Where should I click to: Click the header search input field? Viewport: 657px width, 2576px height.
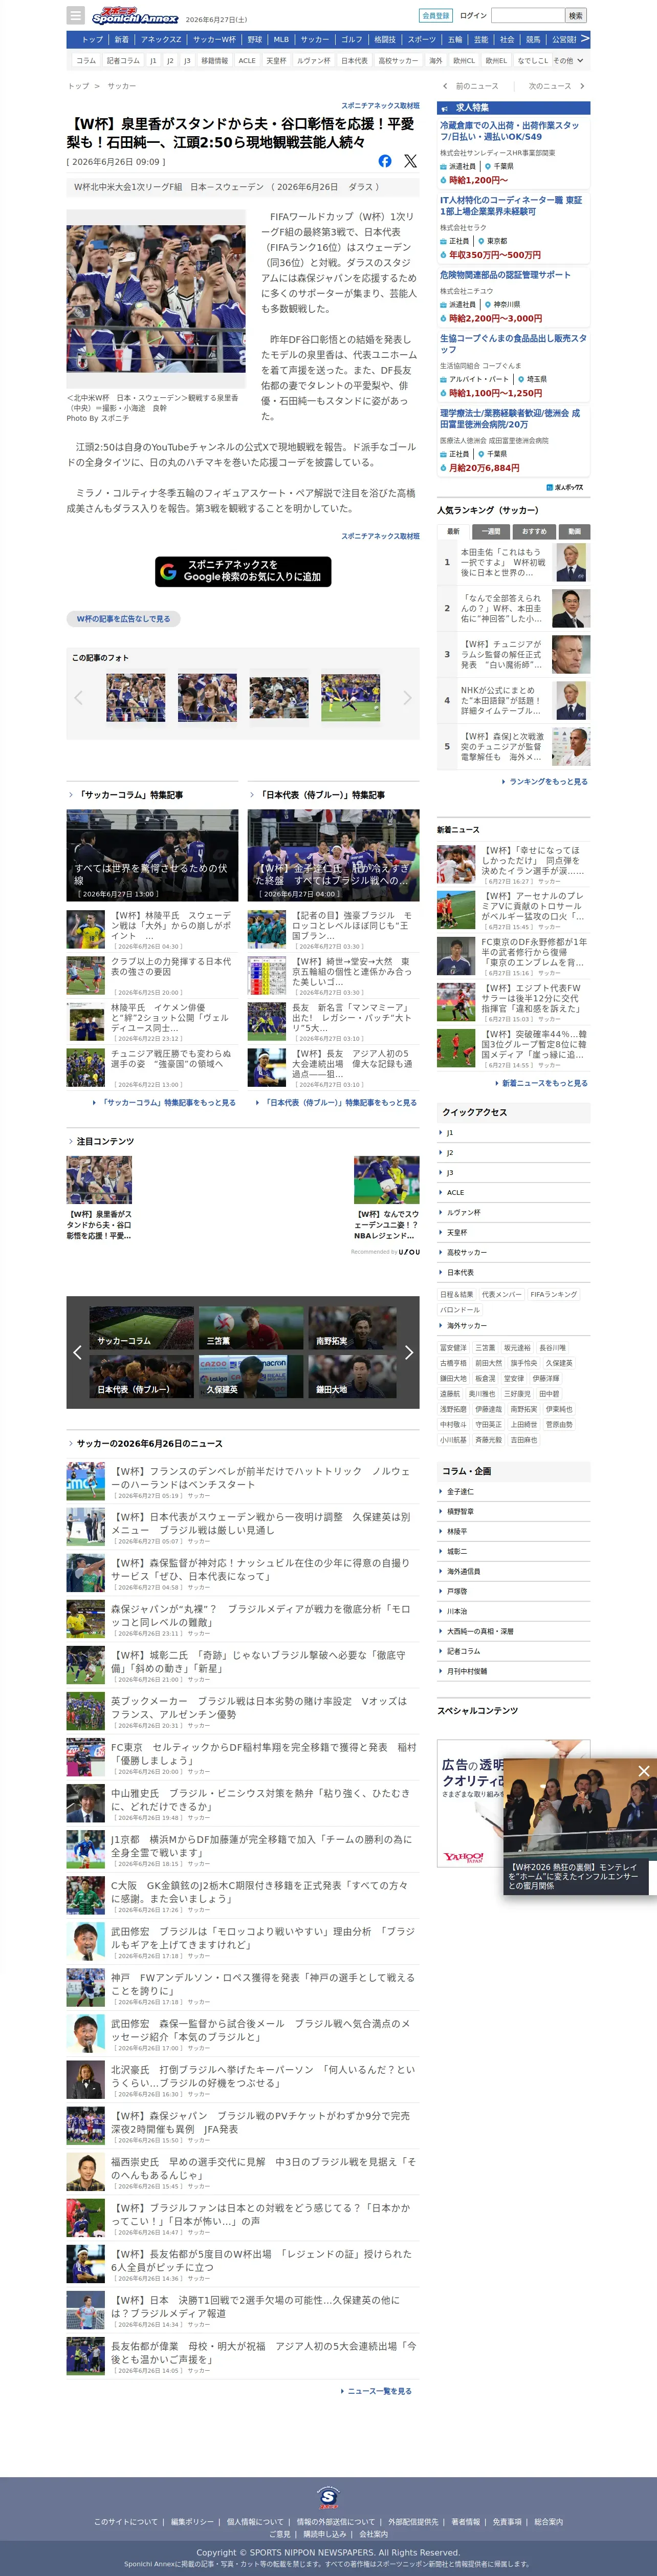tap(528, 16)
